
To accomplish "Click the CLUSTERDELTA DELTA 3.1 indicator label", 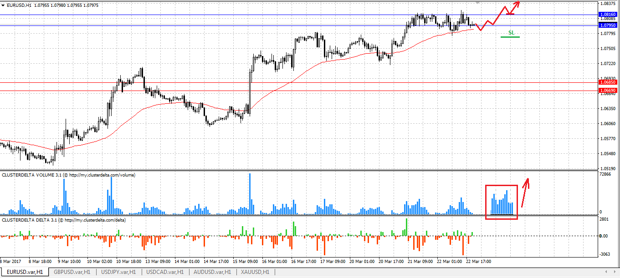I will [x=64, y=220].
